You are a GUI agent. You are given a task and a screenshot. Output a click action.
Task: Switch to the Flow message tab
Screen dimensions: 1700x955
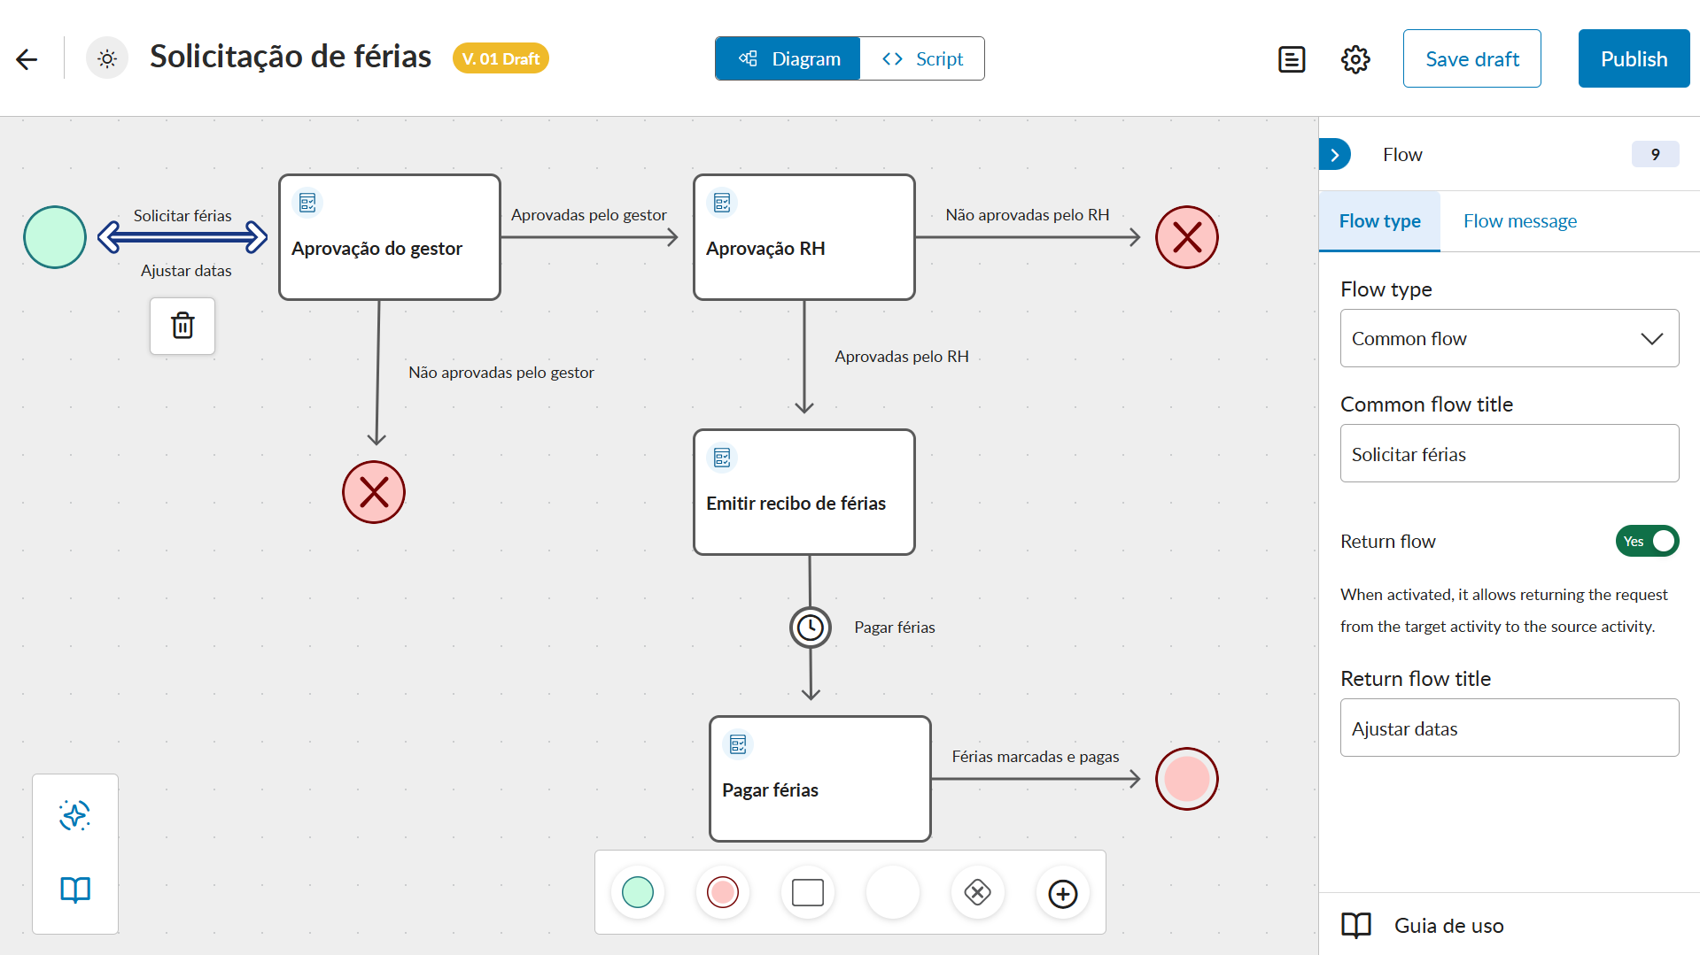point(1519,221)
